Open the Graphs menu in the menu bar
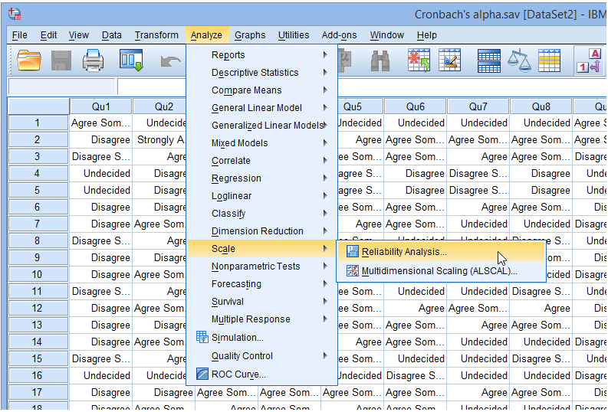608x412 pixels. (250, 35)
